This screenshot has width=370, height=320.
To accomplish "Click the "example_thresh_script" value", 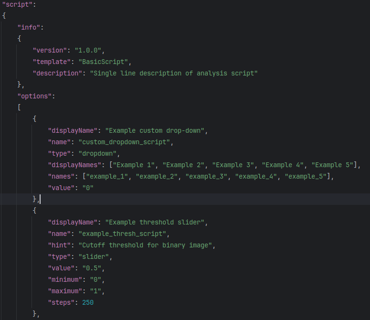I will coord(124,234).
